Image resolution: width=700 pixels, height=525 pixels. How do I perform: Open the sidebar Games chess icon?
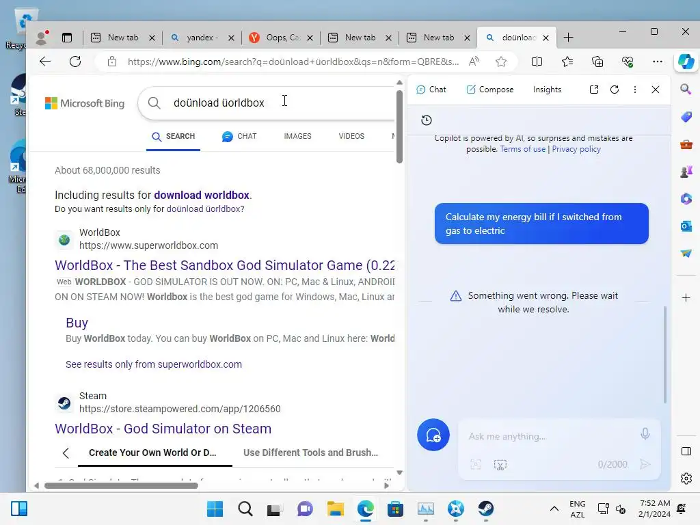tap(686, 172)
